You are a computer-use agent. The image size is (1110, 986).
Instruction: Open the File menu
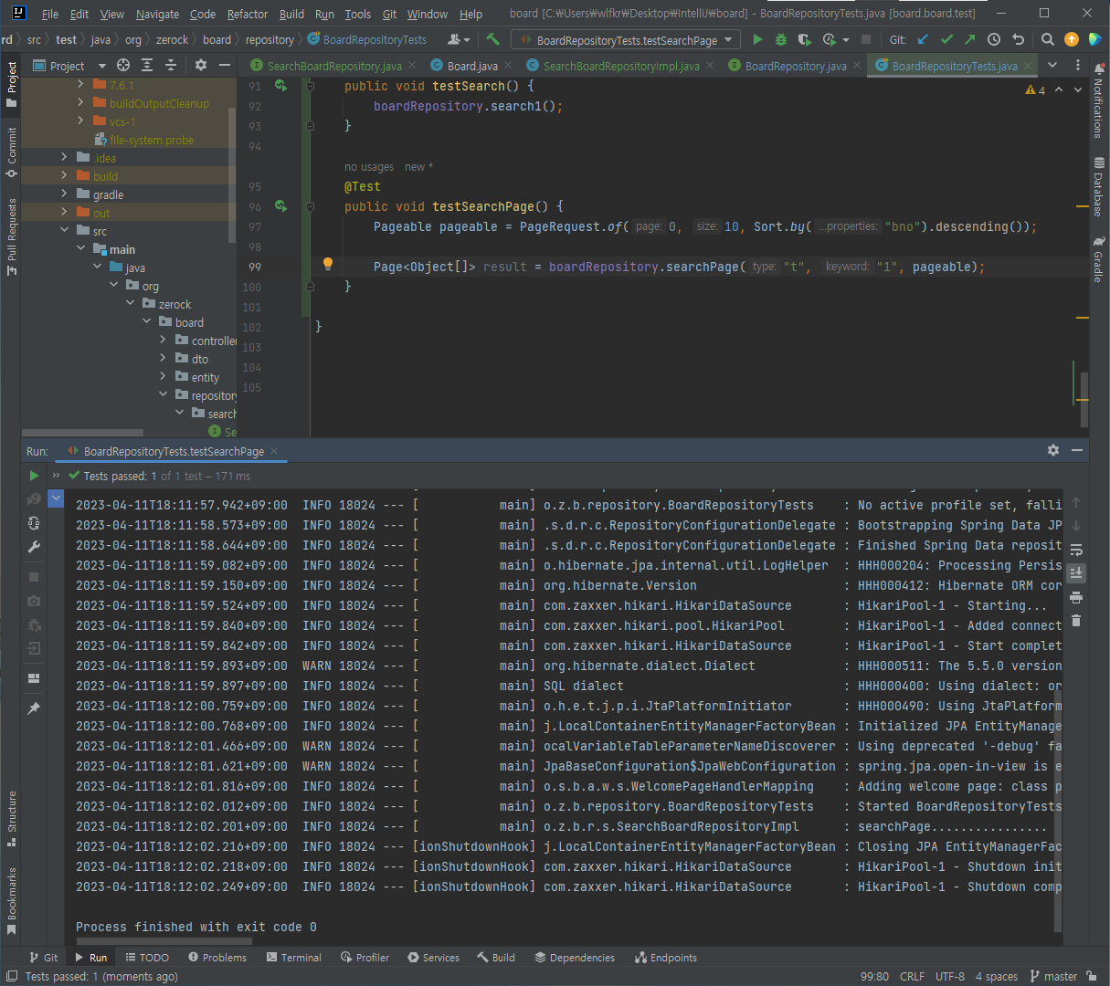click(x=50, y=14)
